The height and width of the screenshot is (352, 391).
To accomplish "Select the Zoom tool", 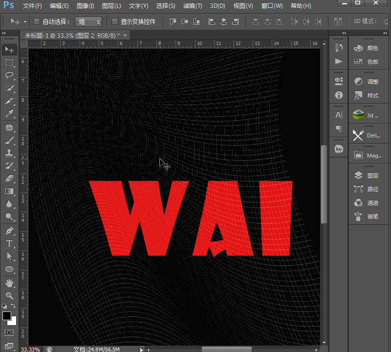I will pos(9,296).
